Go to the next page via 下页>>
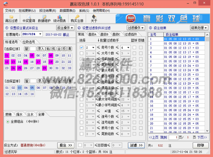The image size is (213, 157). (202, 137)
